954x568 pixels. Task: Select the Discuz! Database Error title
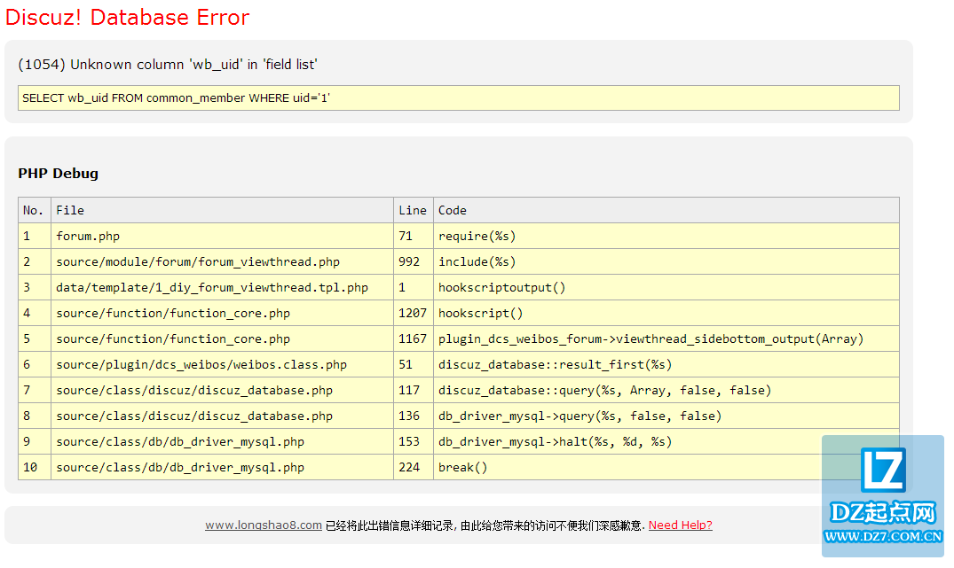coord(127,17)
